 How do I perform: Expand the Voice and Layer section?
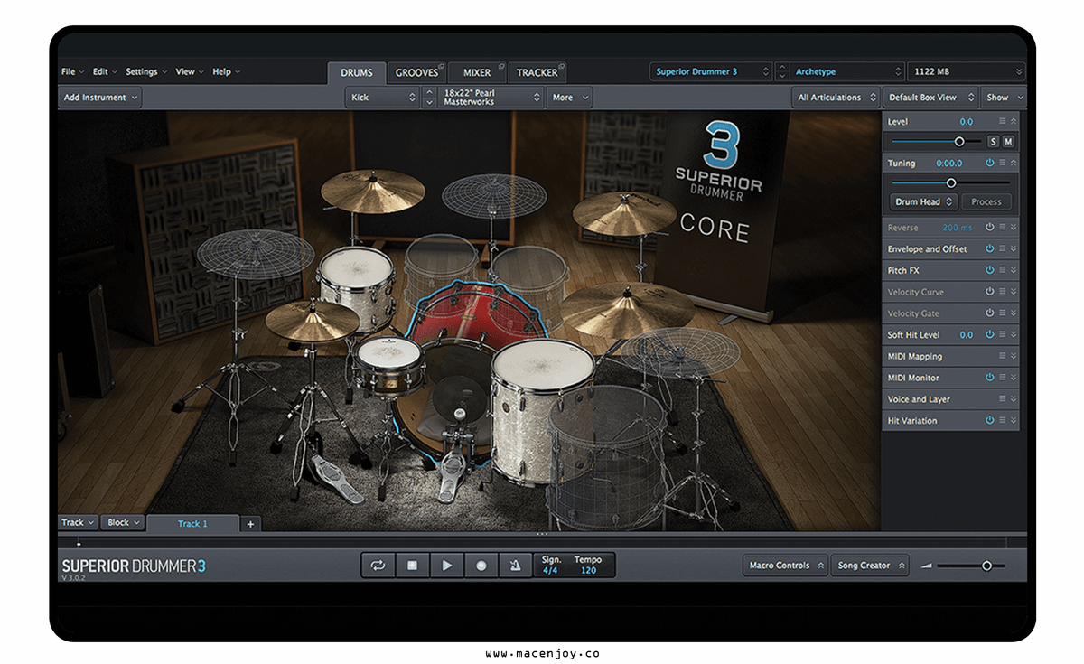click(1014, 399)
